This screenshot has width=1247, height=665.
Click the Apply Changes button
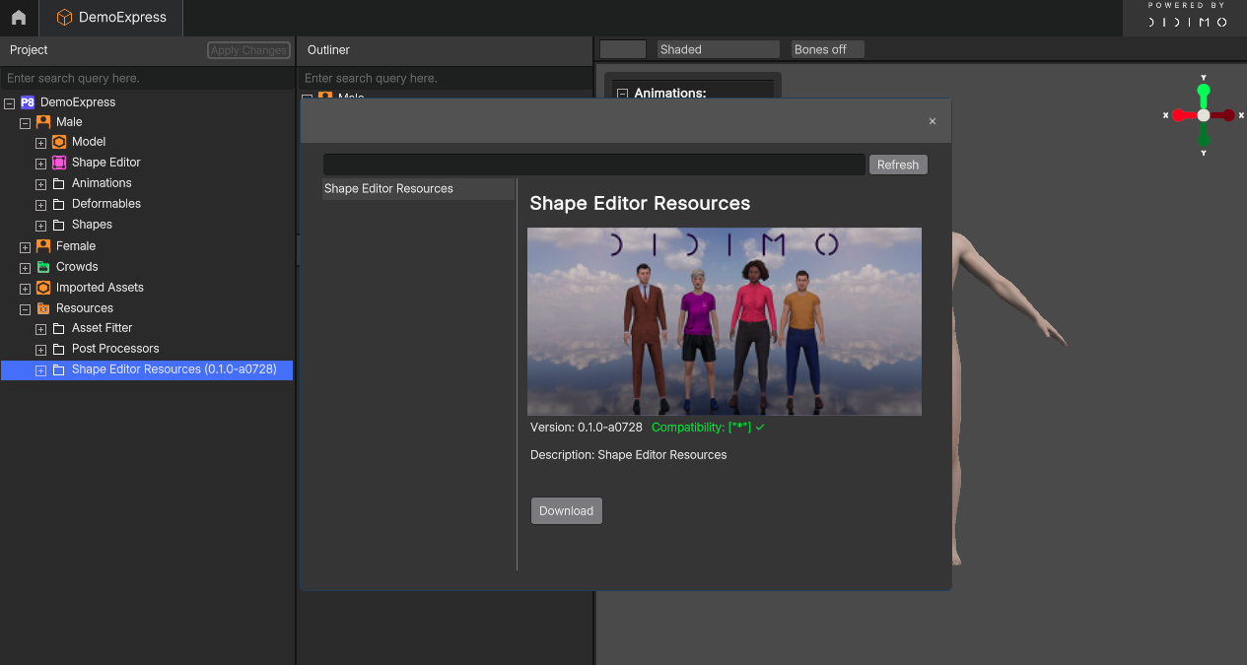coord(248,50)
